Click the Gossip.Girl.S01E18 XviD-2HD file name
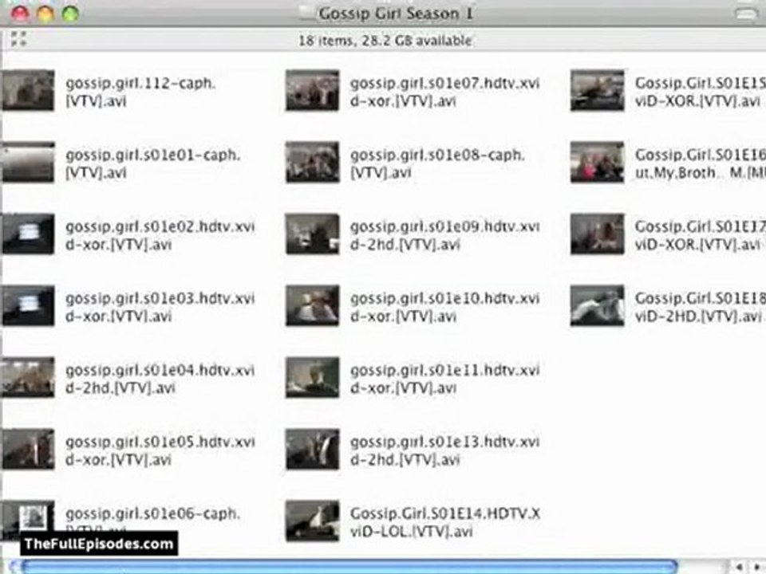This screenshot has height=574, width=766. 700,307
